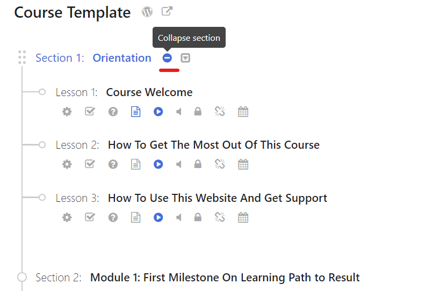Viewport: 447px width, 291px height.
Task: Open course in WordPress editor icon
Action: tap(147, 12)
